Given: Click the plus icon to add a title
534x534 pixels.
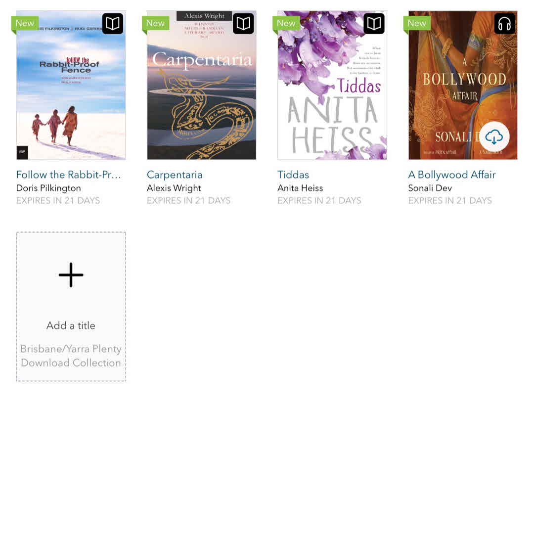Looking at the screenshot, I should click(x=71, y=275).
